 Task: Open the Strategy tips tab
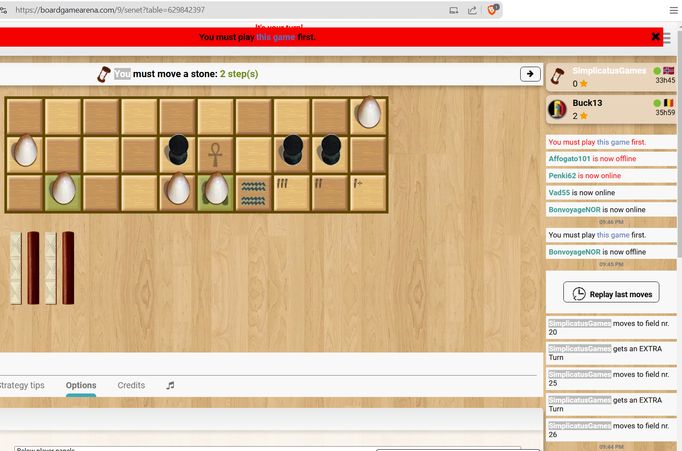click(22, 385)
